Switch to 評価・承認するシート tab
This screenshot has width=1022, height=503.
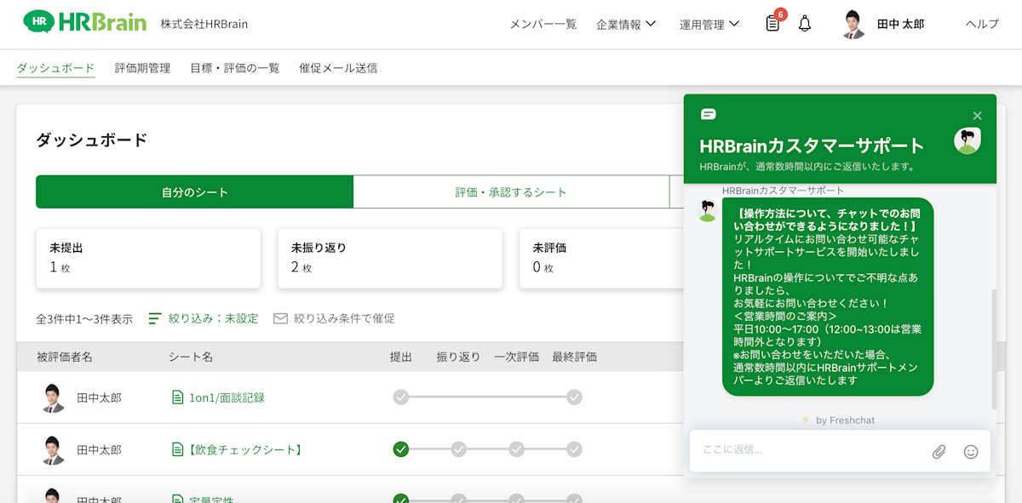pos(511,192)
